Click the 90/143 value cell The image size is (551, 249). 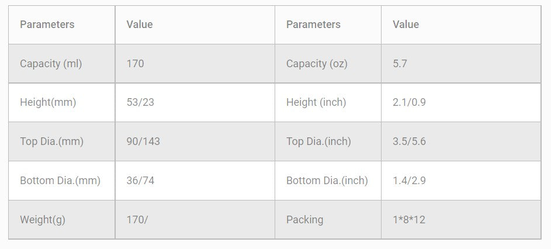(143, 141)
